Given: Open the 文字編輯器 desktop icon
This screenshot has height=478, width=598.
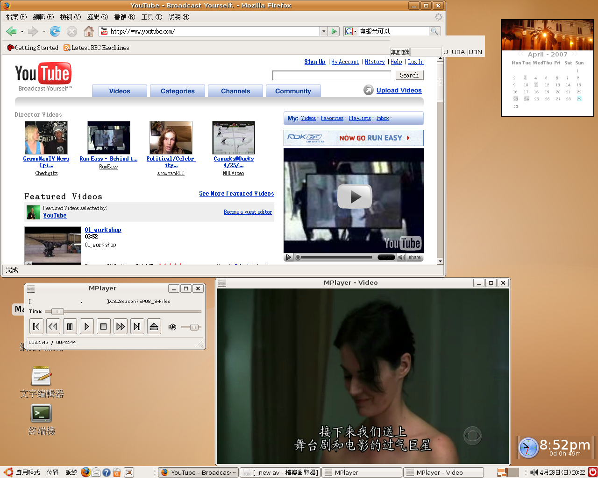Looking at the screenshot, I should pos(42,382).
